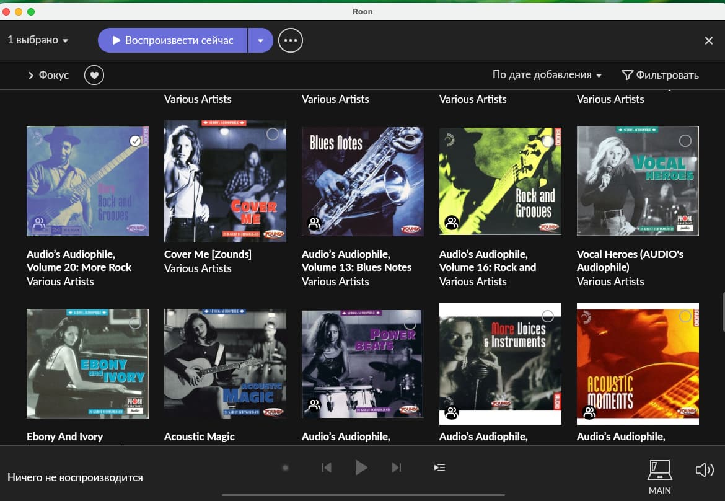Viewport: 725px width, 501px height.
Task: Click the heart favorites filter icon
Action: pos(94,75)
